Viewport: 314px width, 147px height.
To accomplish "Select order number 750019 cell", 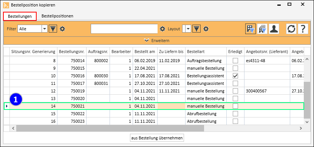I will pyautogui.click(x=72, y=91).
